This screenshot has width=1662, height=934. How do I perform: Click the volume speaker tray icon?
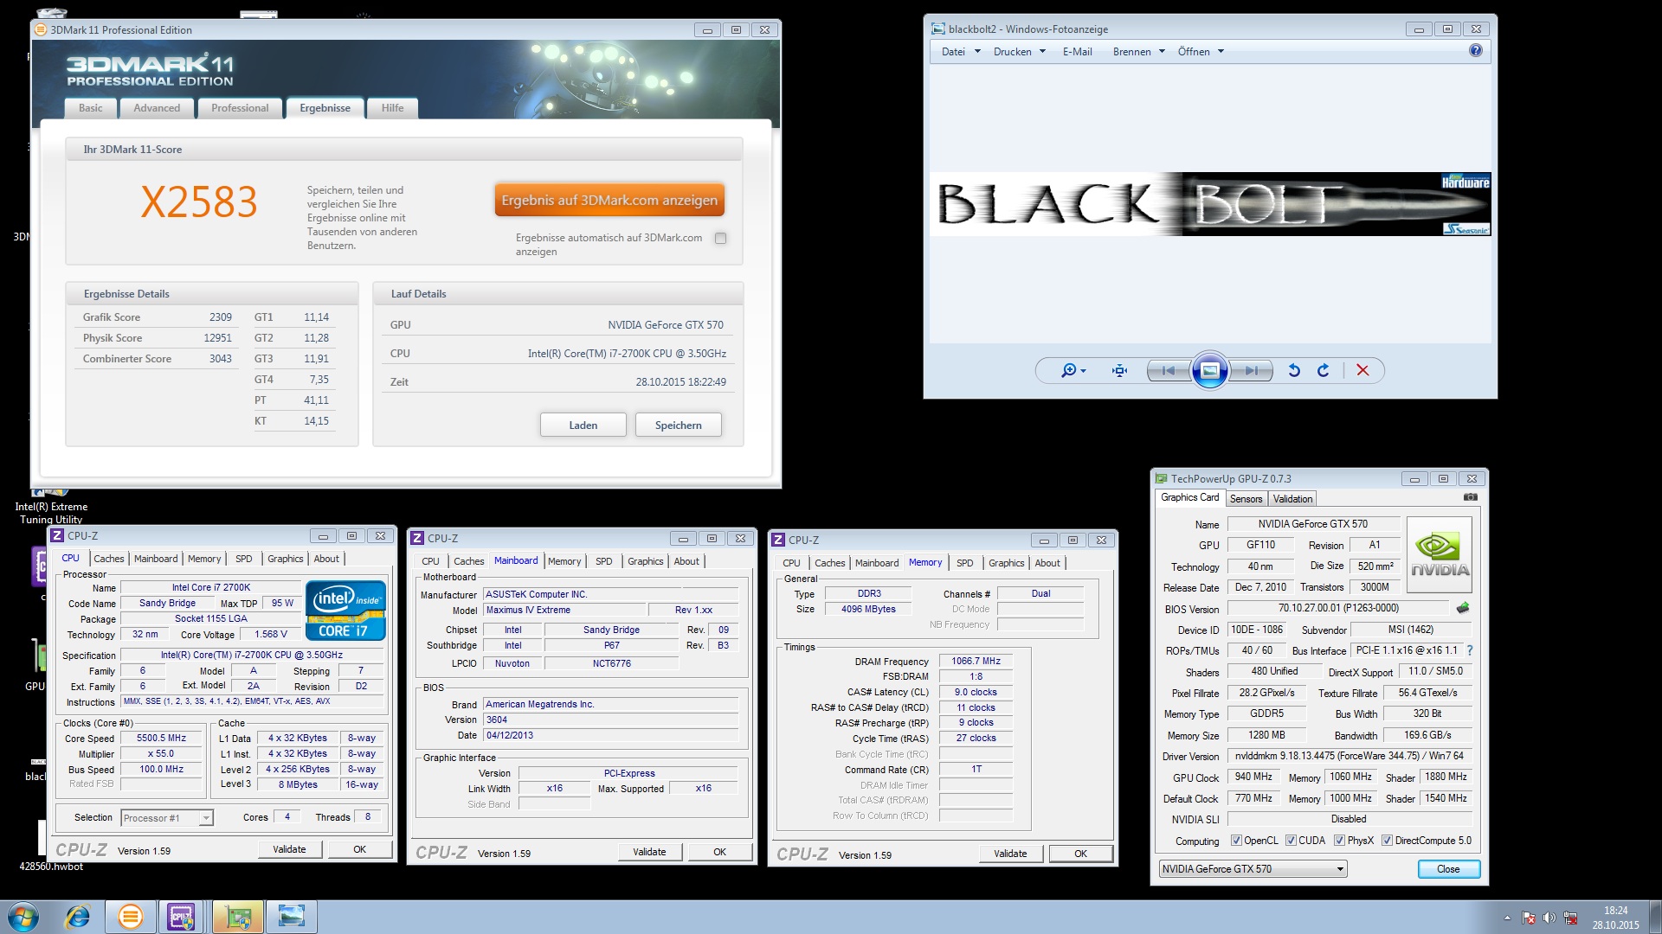(x=1549, y=918)
